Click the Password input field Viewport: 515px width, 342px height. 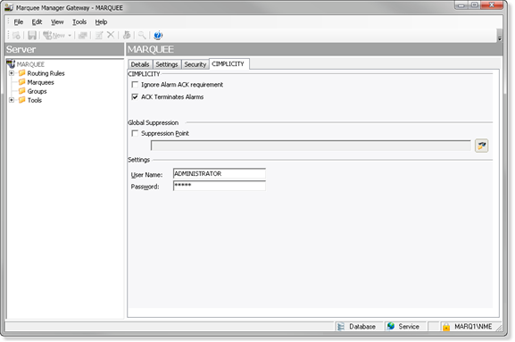click(x=220, y=186)
